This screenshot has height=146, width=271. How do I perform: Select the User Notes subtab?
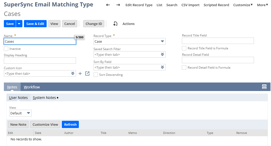click(x=18, y=98)
